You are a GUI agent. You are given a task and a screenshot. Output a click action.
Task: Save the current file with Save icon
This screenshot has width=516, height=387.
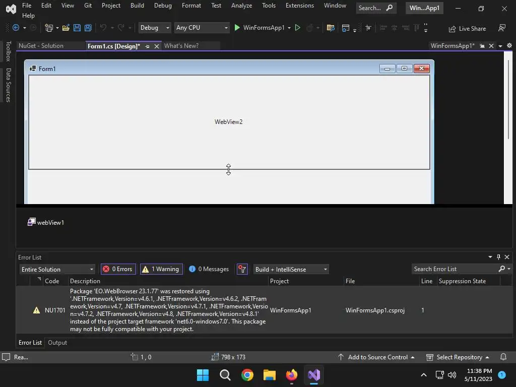[x=77, y=28]
